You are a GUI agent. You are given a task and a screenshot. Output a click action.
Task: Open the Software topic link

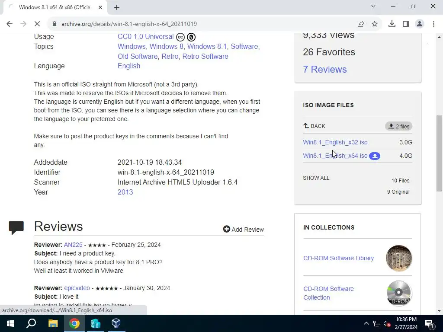pyautogui.click(x=244, y=47)
